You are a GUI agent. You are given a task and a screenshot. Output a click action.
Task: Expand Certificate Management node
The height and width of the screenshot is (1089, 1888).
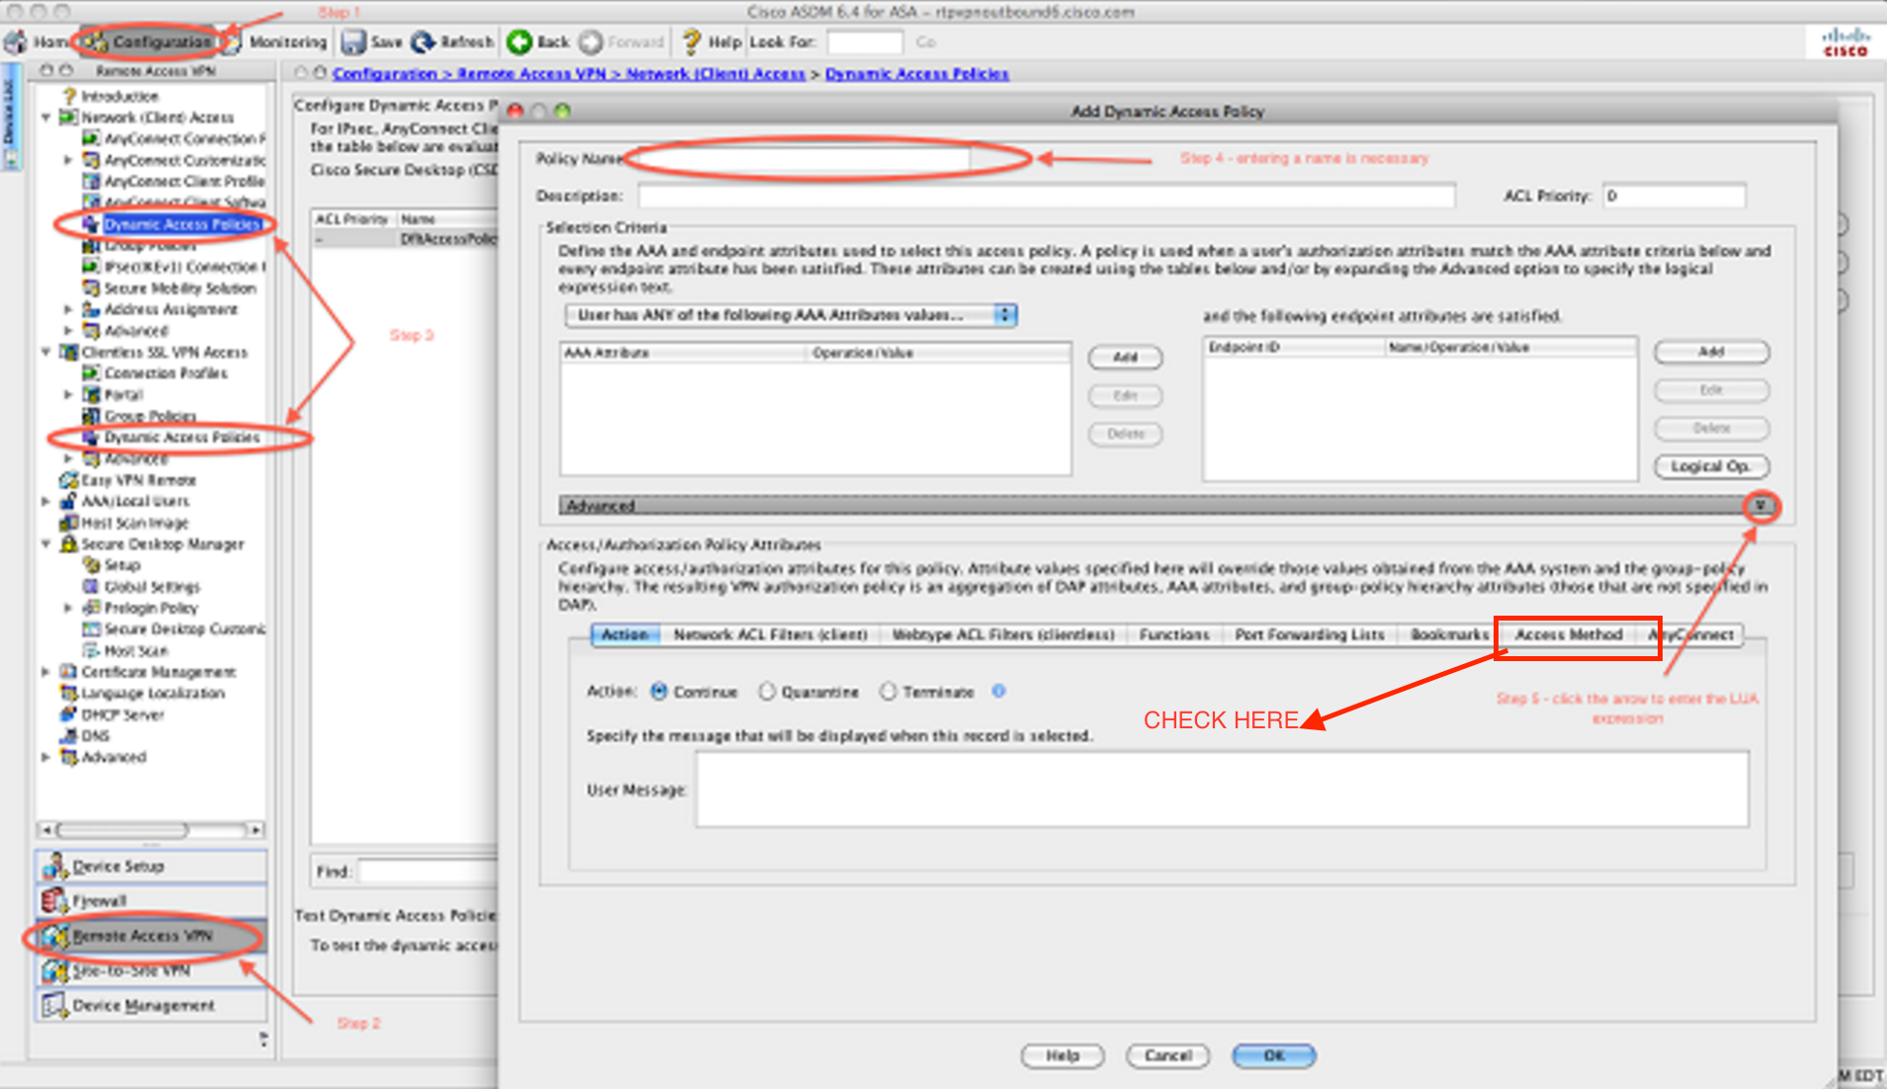coord(45,672)
